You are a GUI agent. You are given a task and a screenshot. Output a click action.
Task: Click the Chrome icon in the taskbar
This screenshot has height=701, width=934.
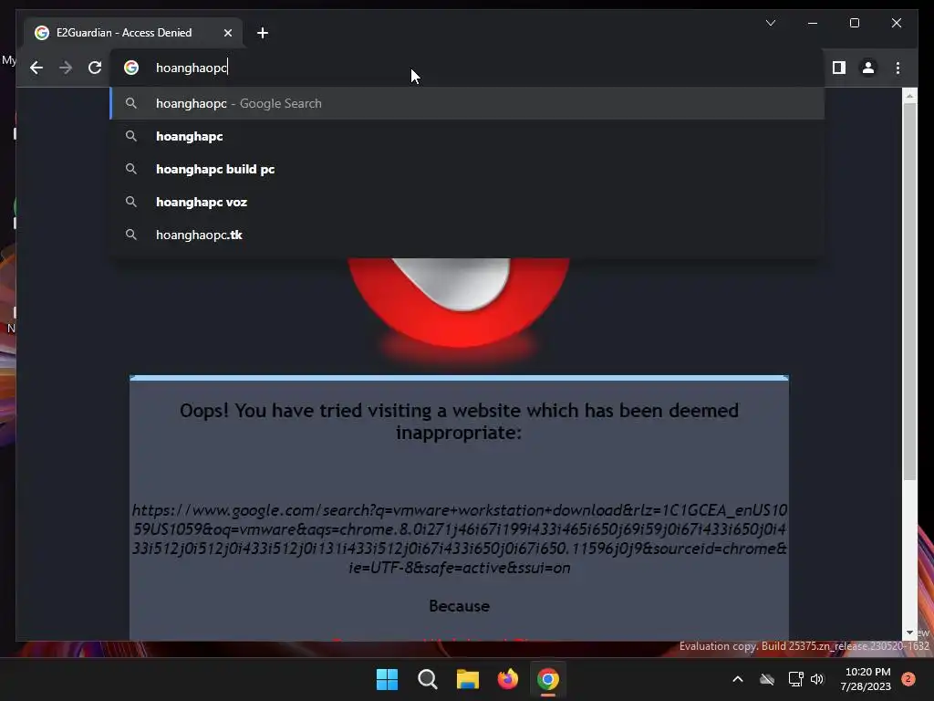548,679
